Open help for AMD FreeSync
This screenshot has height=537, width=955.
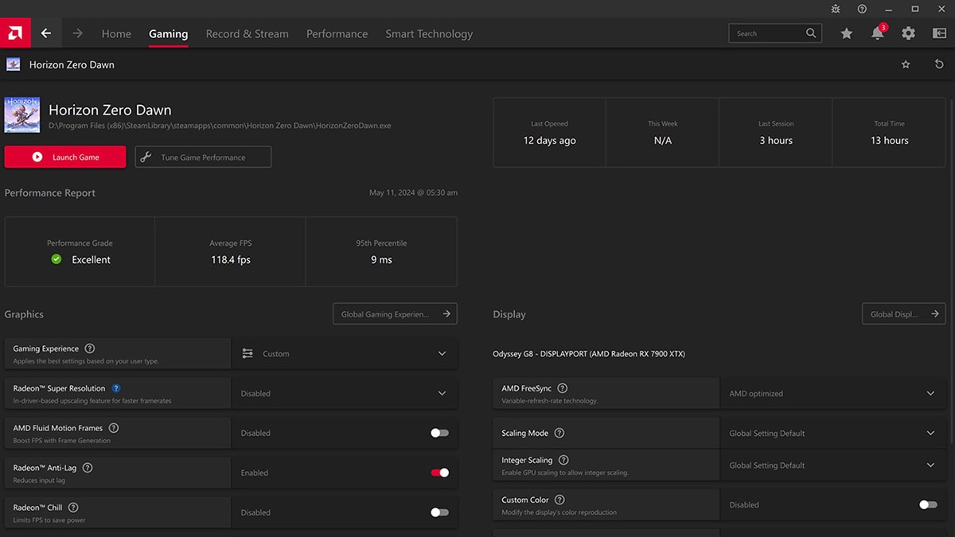(x=563, y=388)
